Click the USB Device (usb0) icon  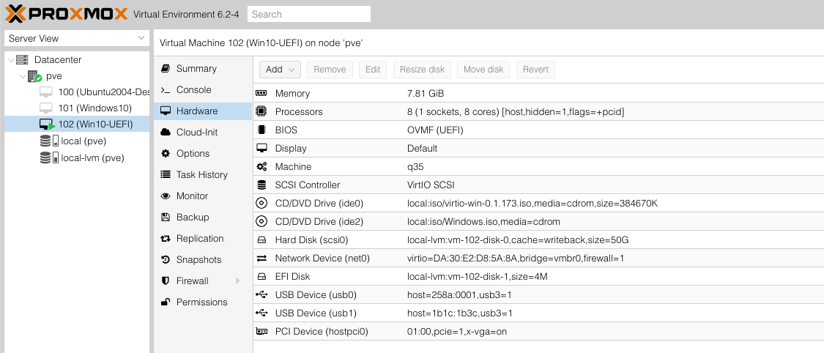[261, 295]
